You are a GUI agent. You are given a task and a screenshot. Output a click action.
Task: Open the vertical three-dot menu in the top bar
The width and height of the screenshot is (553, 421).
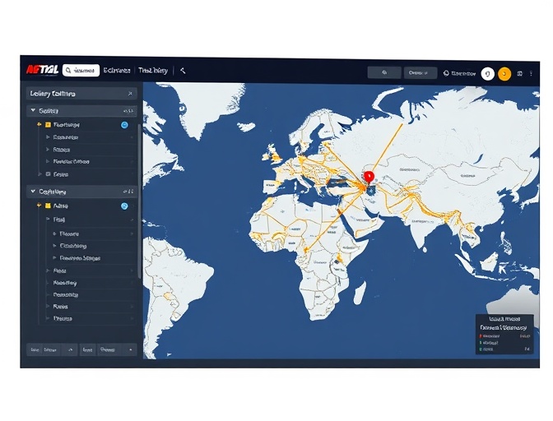click(531, 74)
